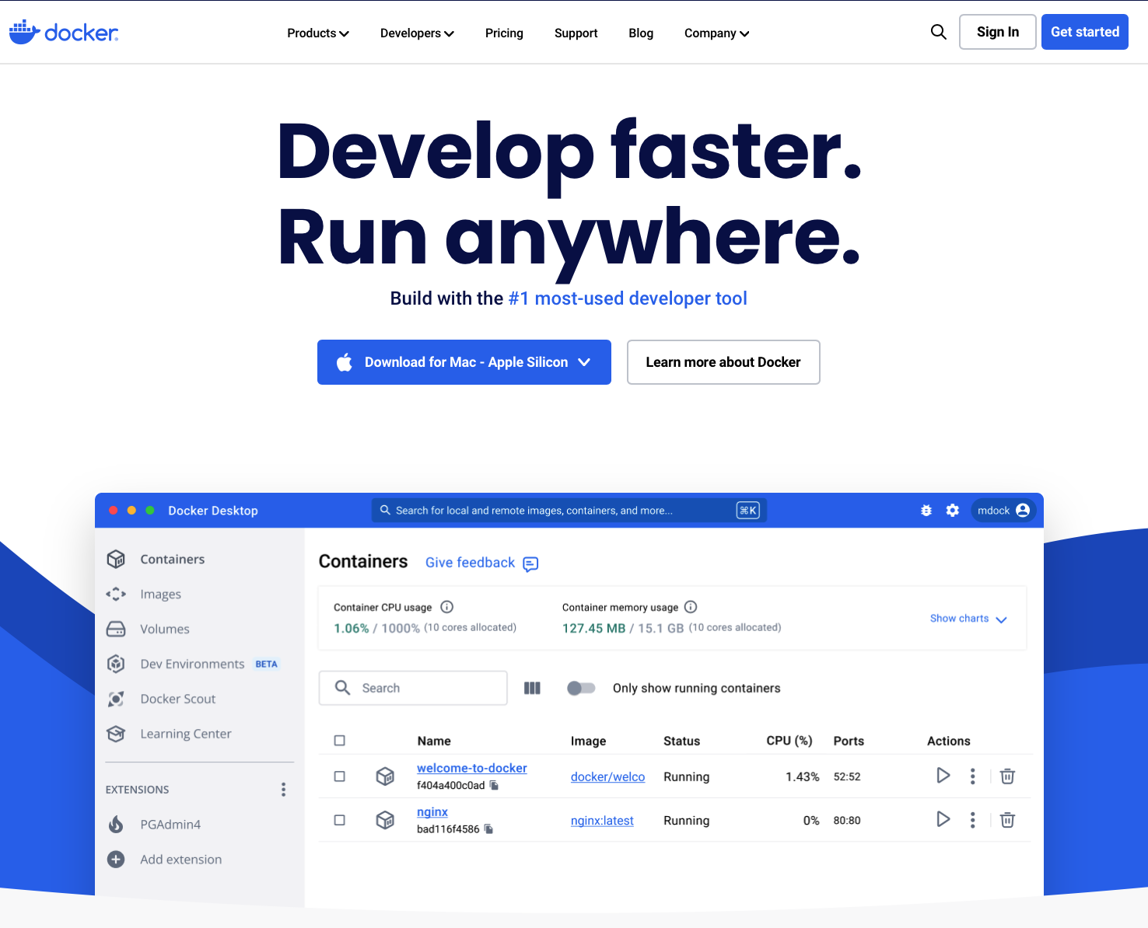Check the select-all containers checkbox
Image resolution: width=1148 pixels, height=928 pixels.
coord(340,741)
